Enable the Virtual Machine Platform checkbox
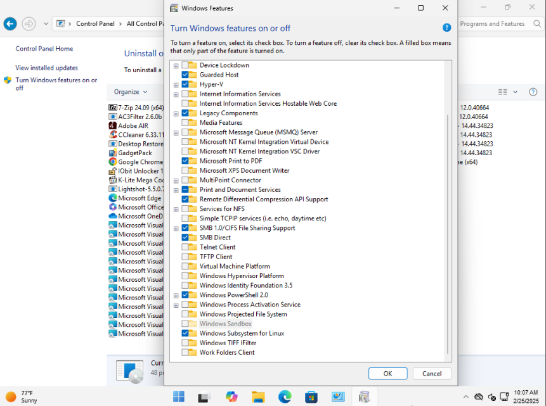Viewport: 546px width, 406px height. pos(185,266)
